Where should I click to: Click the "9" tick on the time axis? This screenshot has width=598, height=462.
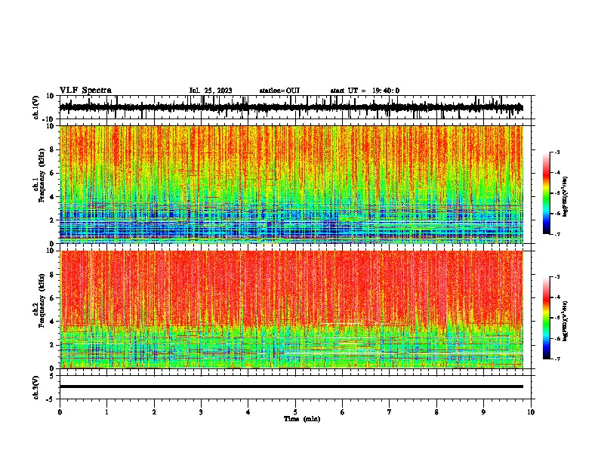[483, 412]
